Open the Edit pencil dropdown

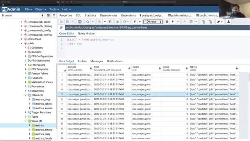click(126, 22)
